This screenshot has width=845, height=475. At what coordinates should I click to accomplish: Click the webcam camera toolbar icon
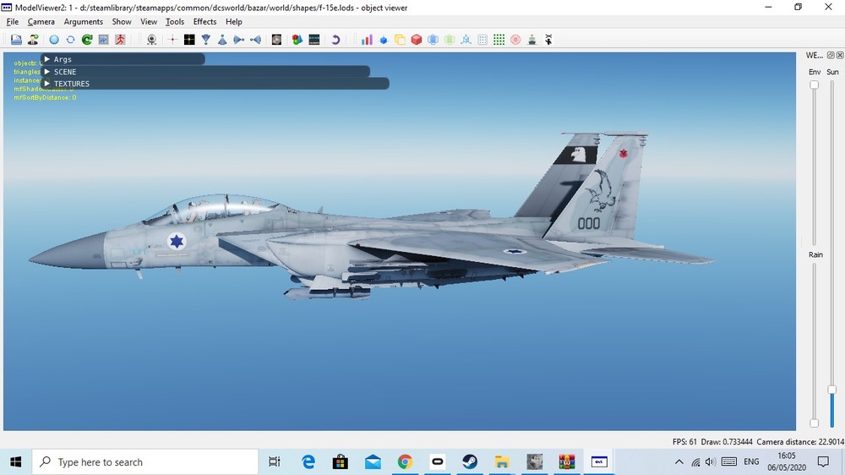(x=151, y=40)
